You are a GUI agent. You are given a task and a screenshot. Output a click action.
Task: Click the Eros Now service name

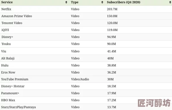[8, 72]
